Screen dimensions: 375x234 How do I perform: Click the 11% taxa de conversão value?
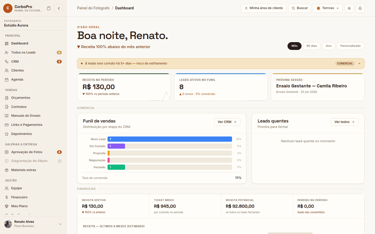(x=238, y=178)
